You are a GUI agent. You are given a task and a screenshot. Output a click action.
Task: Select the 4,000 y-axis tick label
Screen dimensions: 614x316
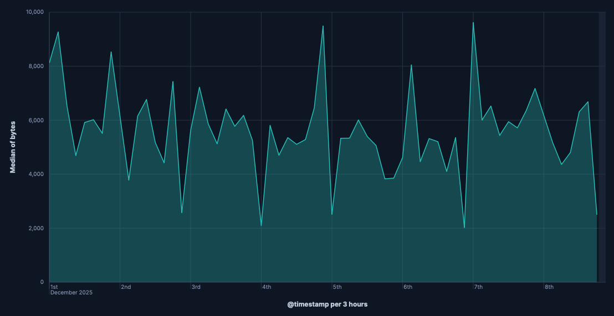pyautogui.click(x=36, y=174)
